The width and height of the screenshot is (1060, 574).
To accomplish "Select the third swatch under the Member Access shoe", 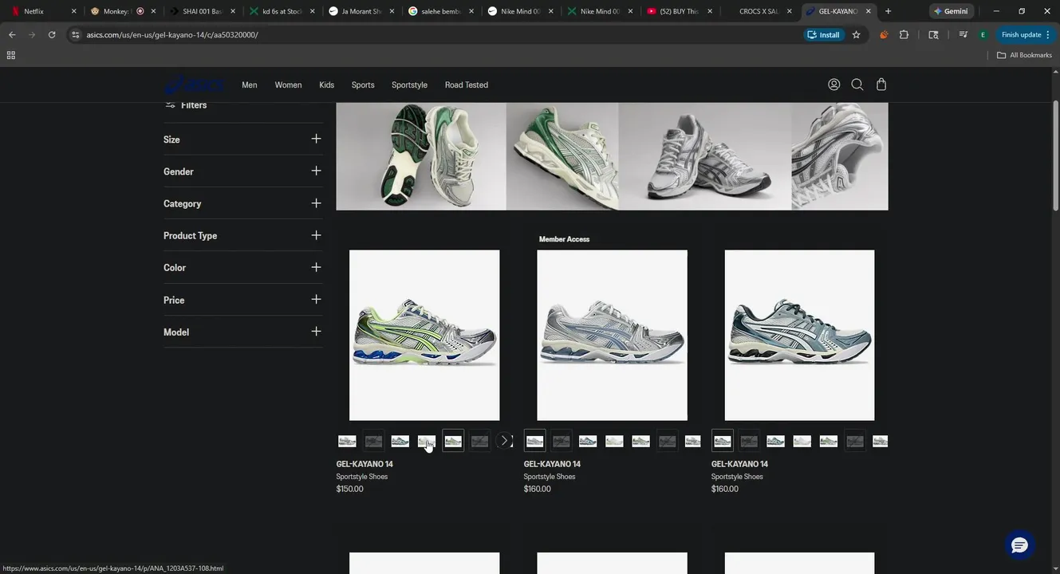I will (588, 441).
